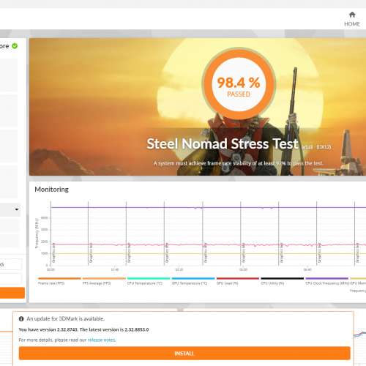This screenshot has width=366, height=366.
Task: Toggle CPU Temperature legend entry
Action: click(145, 283)
